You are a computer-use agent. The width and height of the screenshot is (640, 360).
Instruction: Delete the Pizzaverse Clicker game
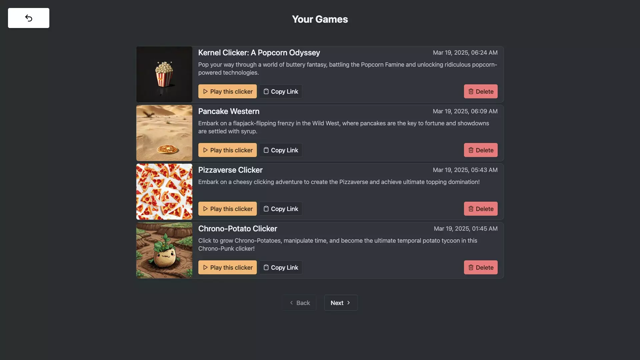click(x=480, y=209)
